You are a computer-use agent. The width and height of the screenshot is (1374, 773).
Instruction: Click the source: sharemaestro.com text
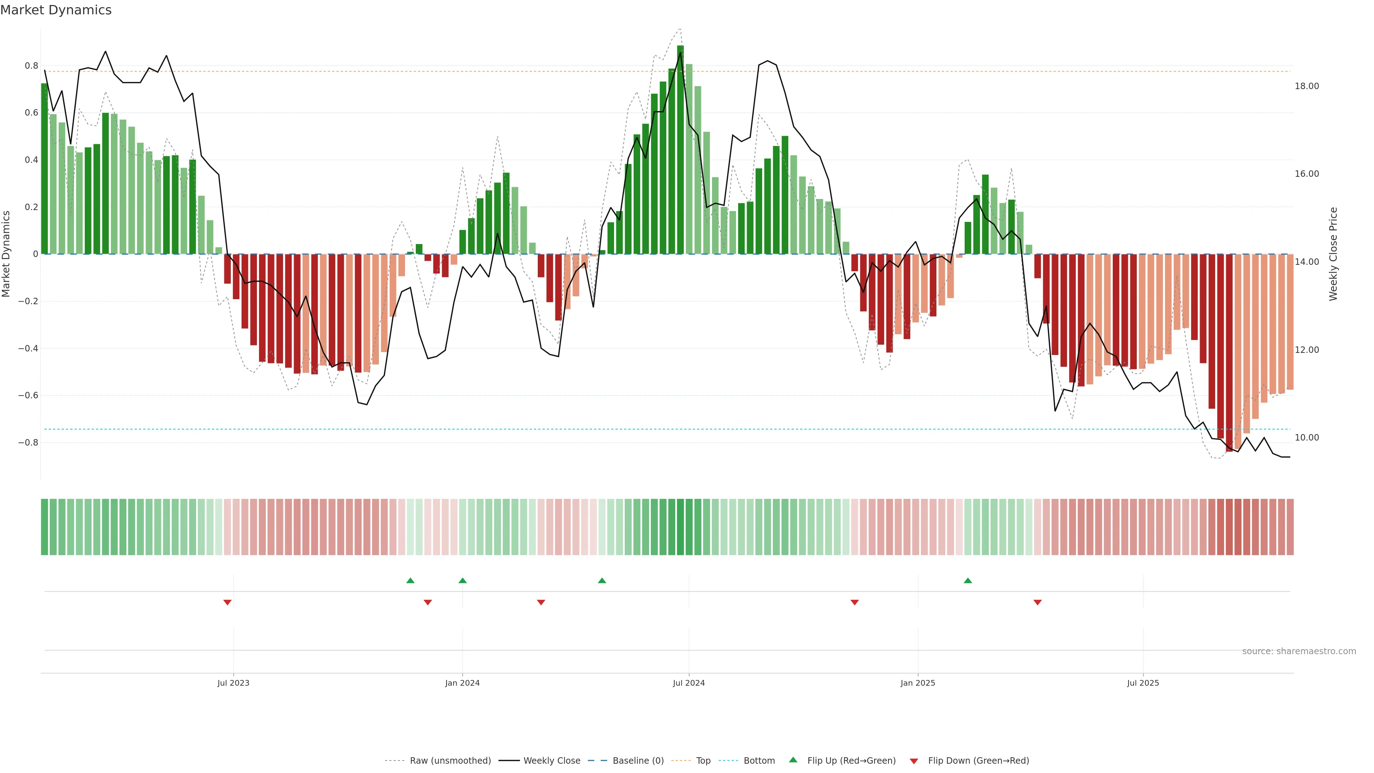(1299, 651)
